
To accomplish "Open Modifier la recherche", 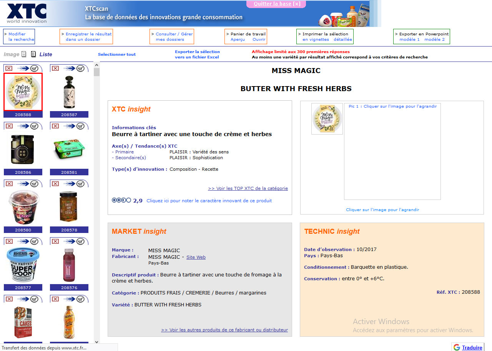I will 19,37.
